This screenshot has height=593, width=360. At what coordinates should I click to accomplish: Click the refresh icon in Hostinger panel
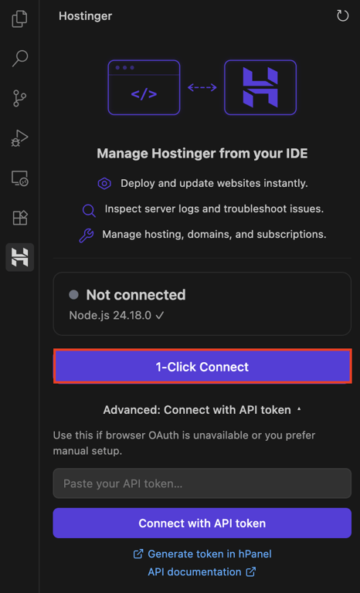coord(342,16)
